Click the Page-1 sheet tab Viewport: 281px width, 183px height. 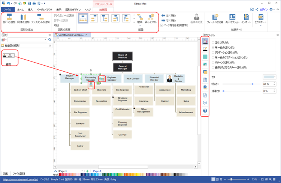click(97, 171)
